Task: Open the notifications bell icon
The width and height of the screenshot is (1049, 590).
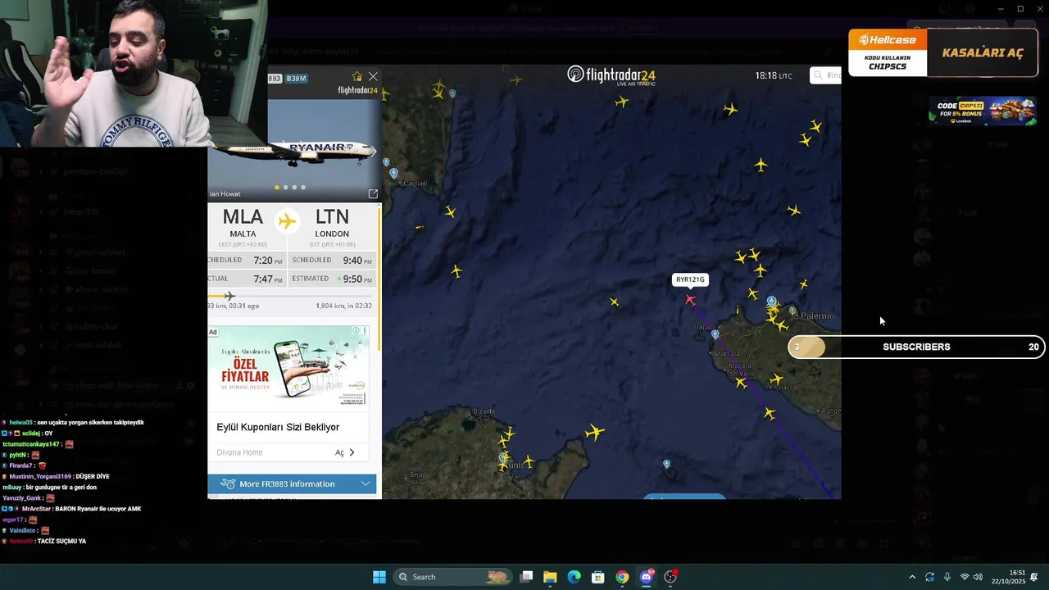Action: pyautogui.click(x=1034, y=577)
